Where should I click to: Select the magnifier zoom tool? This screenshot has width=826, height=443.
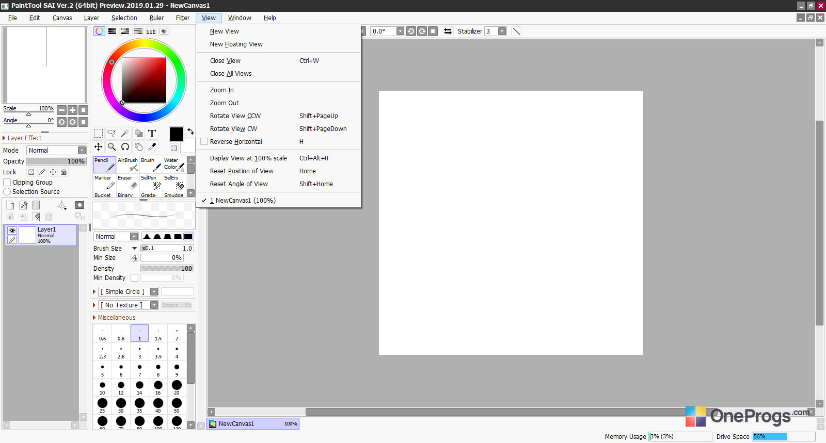[x=112, y=147]
